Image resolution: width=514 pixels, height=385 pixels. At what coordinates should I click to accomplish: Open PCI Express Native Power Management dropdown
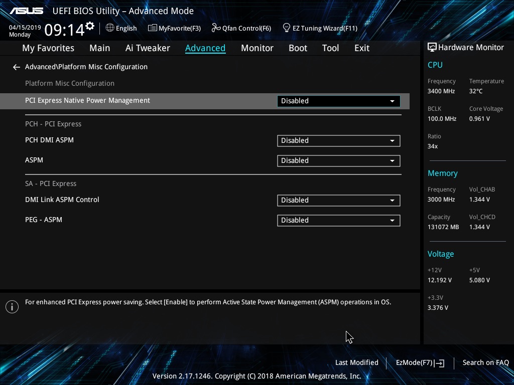point(339,101)
